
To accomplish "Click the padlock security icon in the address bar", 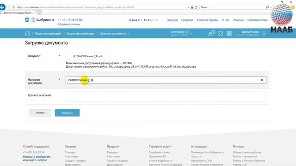I will 192,7.
